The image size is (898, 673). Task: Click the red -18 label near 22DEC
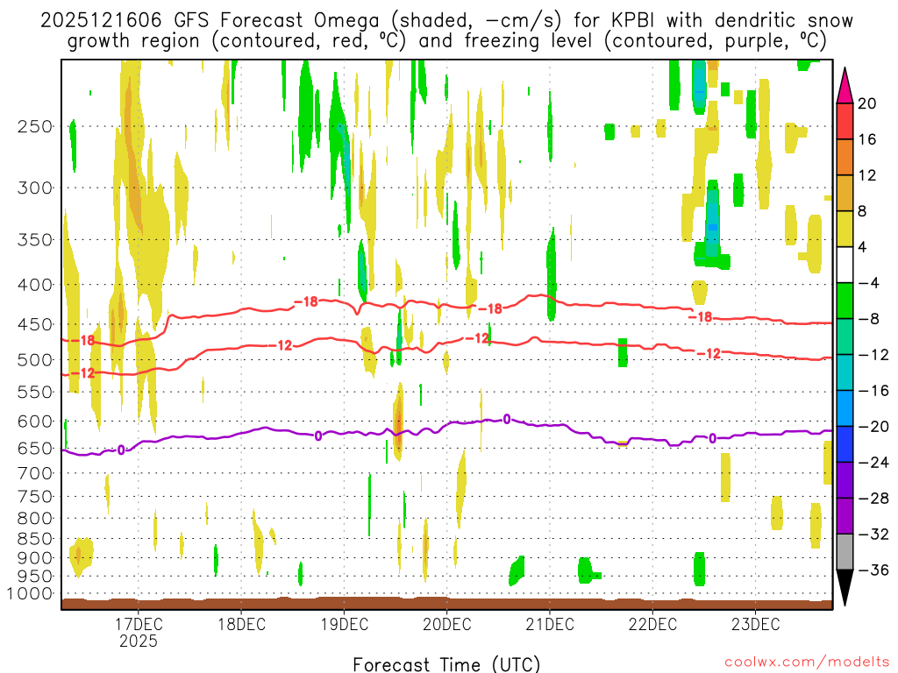coord(700,316)
